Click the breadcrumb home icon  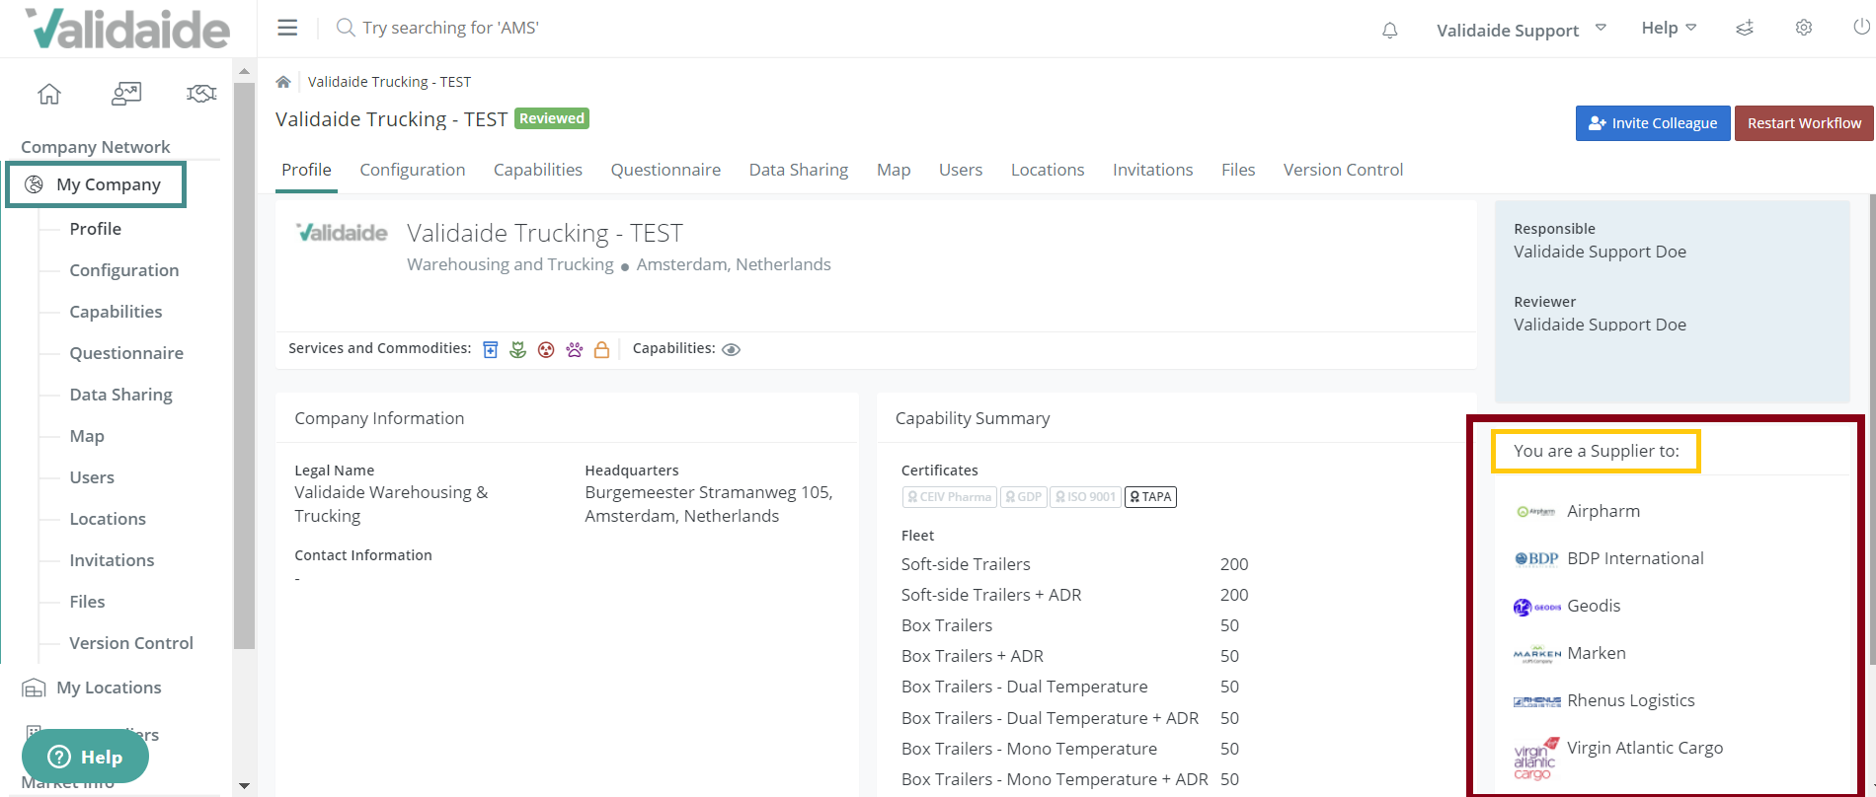pos(283,82)
